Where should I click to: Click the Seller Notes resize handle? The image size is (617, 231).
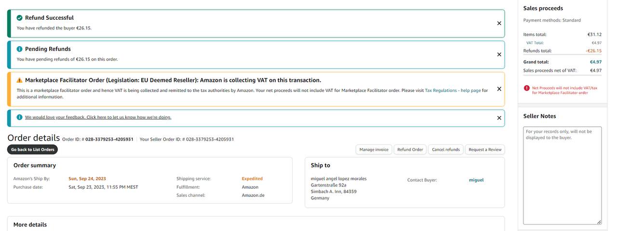pos(599,222)
